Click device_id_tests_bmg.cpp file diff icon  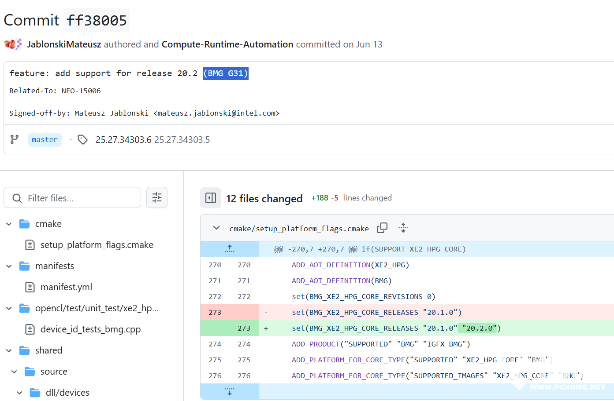[30, 329]
